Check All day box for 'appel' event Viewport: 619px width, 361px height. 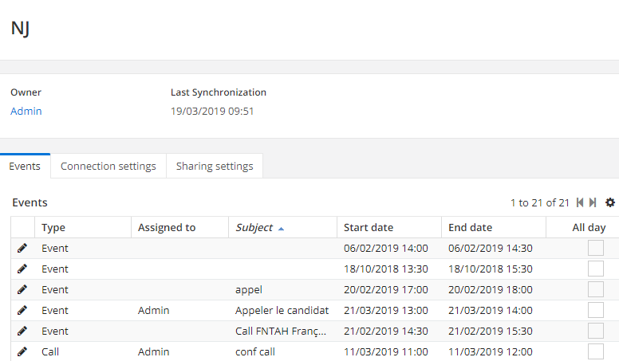[x=596, y=289]
